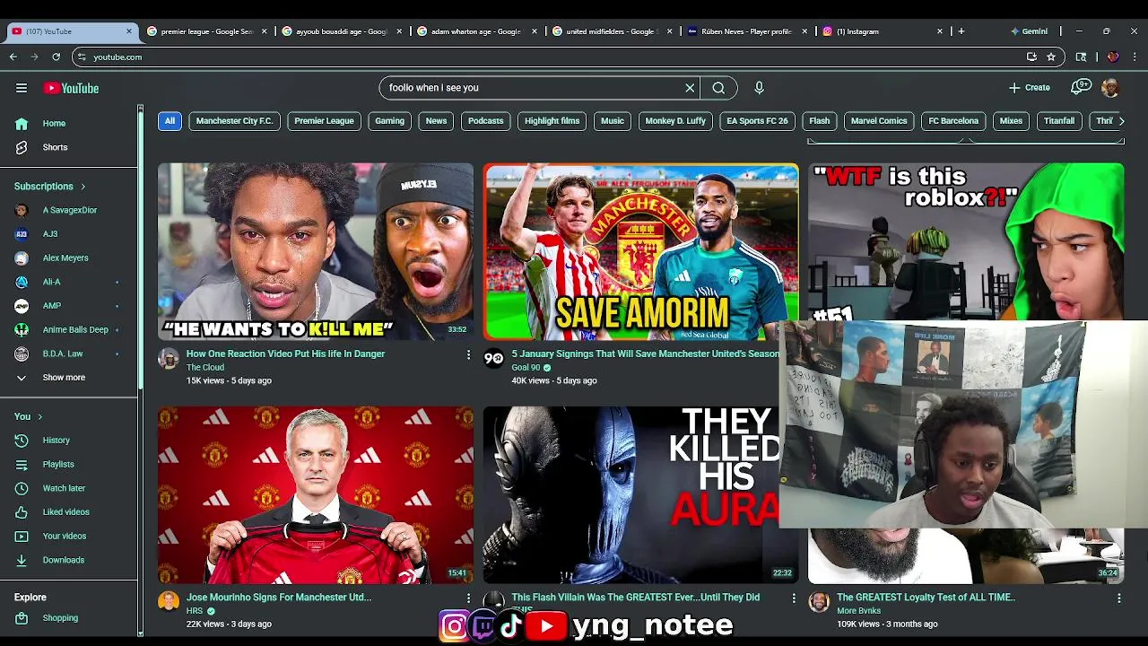
Task: Select the Podcasts filter chip
Action: pos(485,121)
